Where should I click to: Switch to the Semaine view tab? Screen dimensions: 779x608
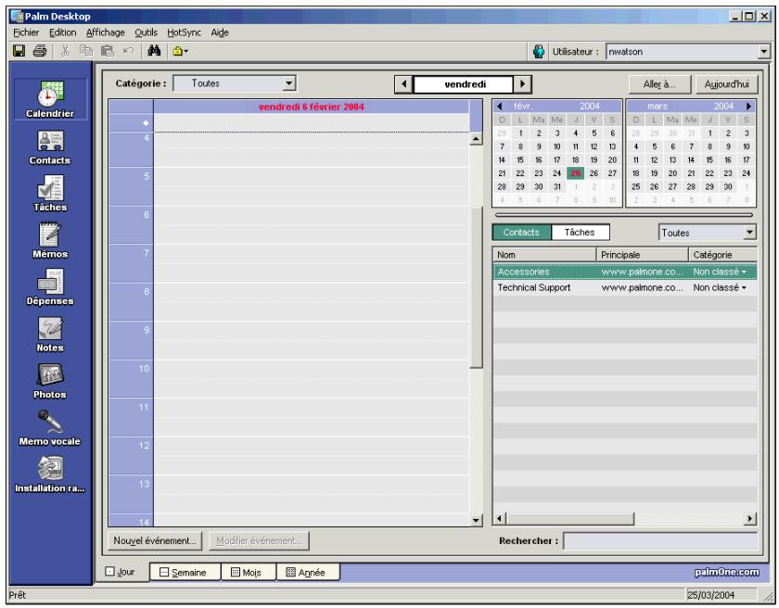pyautogui.click(x=185, y=572)
